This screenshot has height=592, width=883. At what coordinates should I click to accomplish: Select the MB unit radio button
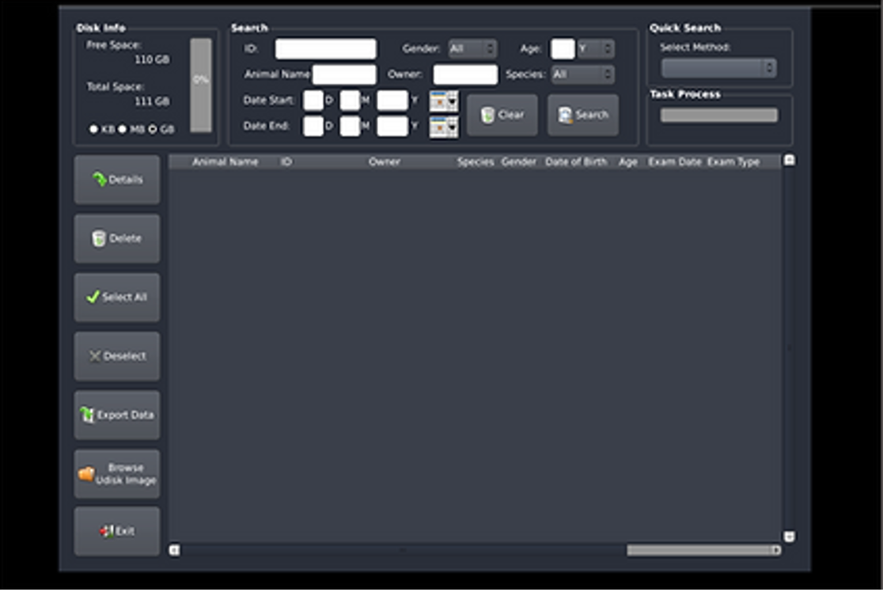(x=123, y=129)
